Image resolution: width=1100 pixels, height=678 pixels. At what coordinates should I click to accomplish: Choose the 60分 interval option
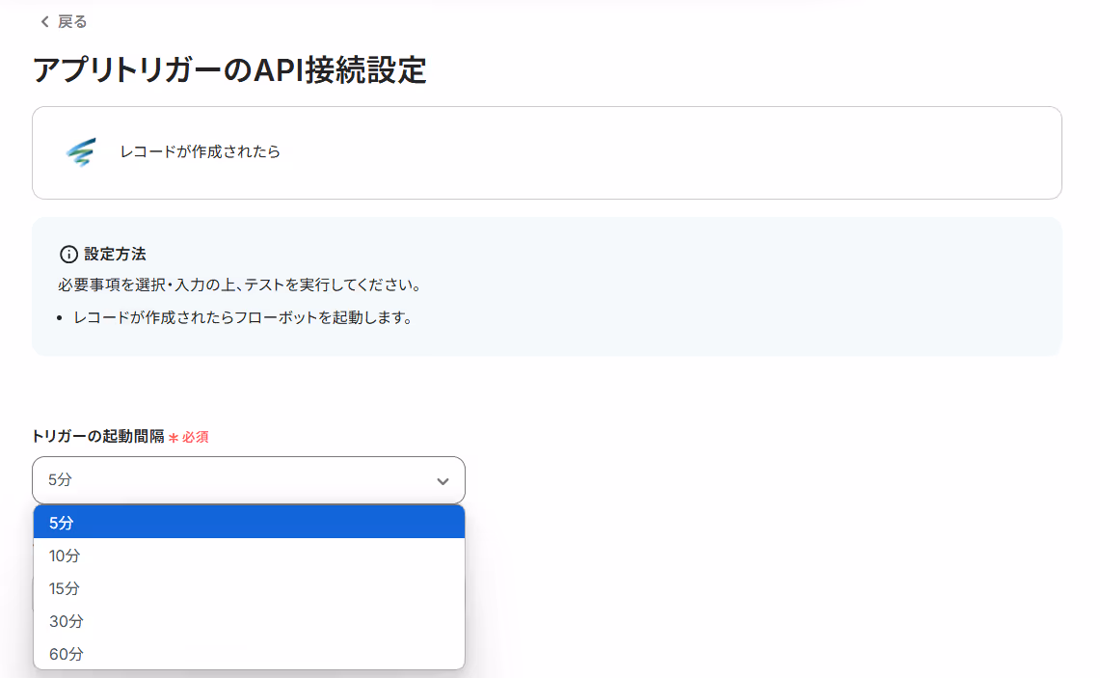click(249, 654)
